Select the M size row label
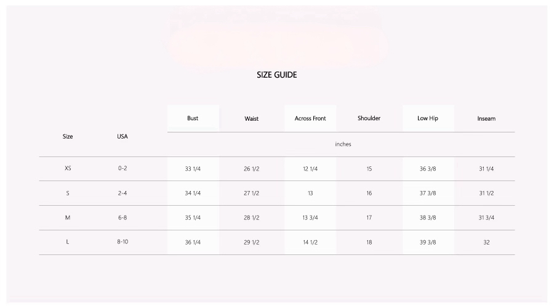Viewport: 554px width, 308px height. click(x=68, y=217)
